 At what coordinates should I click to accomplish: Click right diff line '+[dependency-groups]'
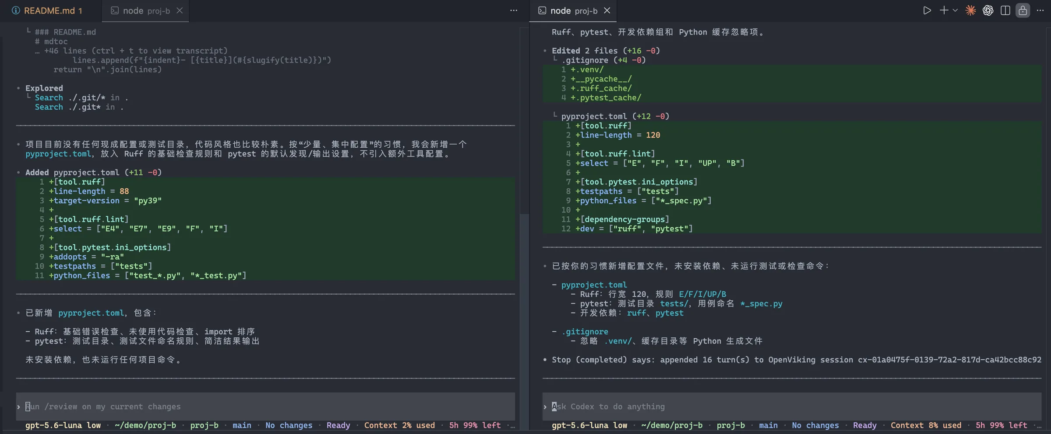click(x=622, y=219)
